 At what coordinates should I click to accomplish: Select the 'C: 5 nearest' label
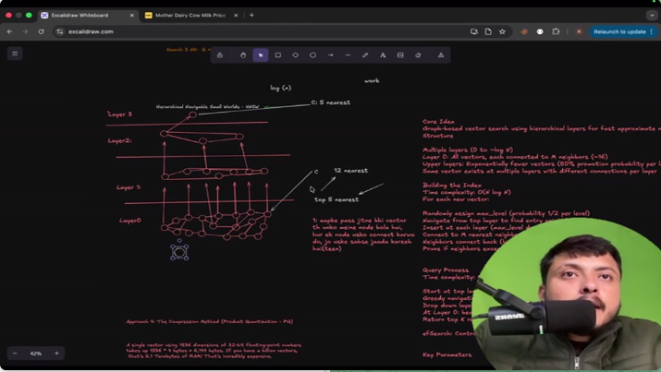click(x=331, y=102)
